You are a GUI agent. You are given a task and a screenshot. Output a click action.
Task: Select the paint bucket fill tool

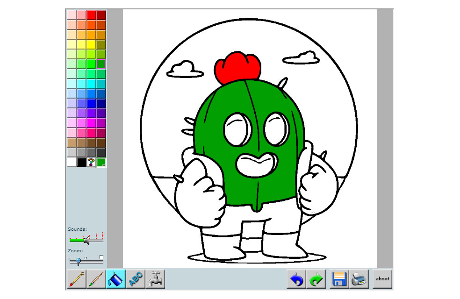(116, 279)
